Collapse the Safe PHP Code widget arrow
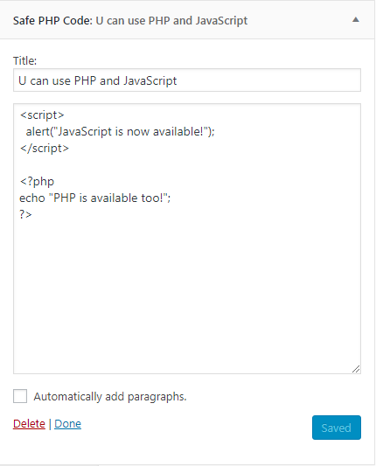This screenshot has height=466, width=376. (356, 20)
